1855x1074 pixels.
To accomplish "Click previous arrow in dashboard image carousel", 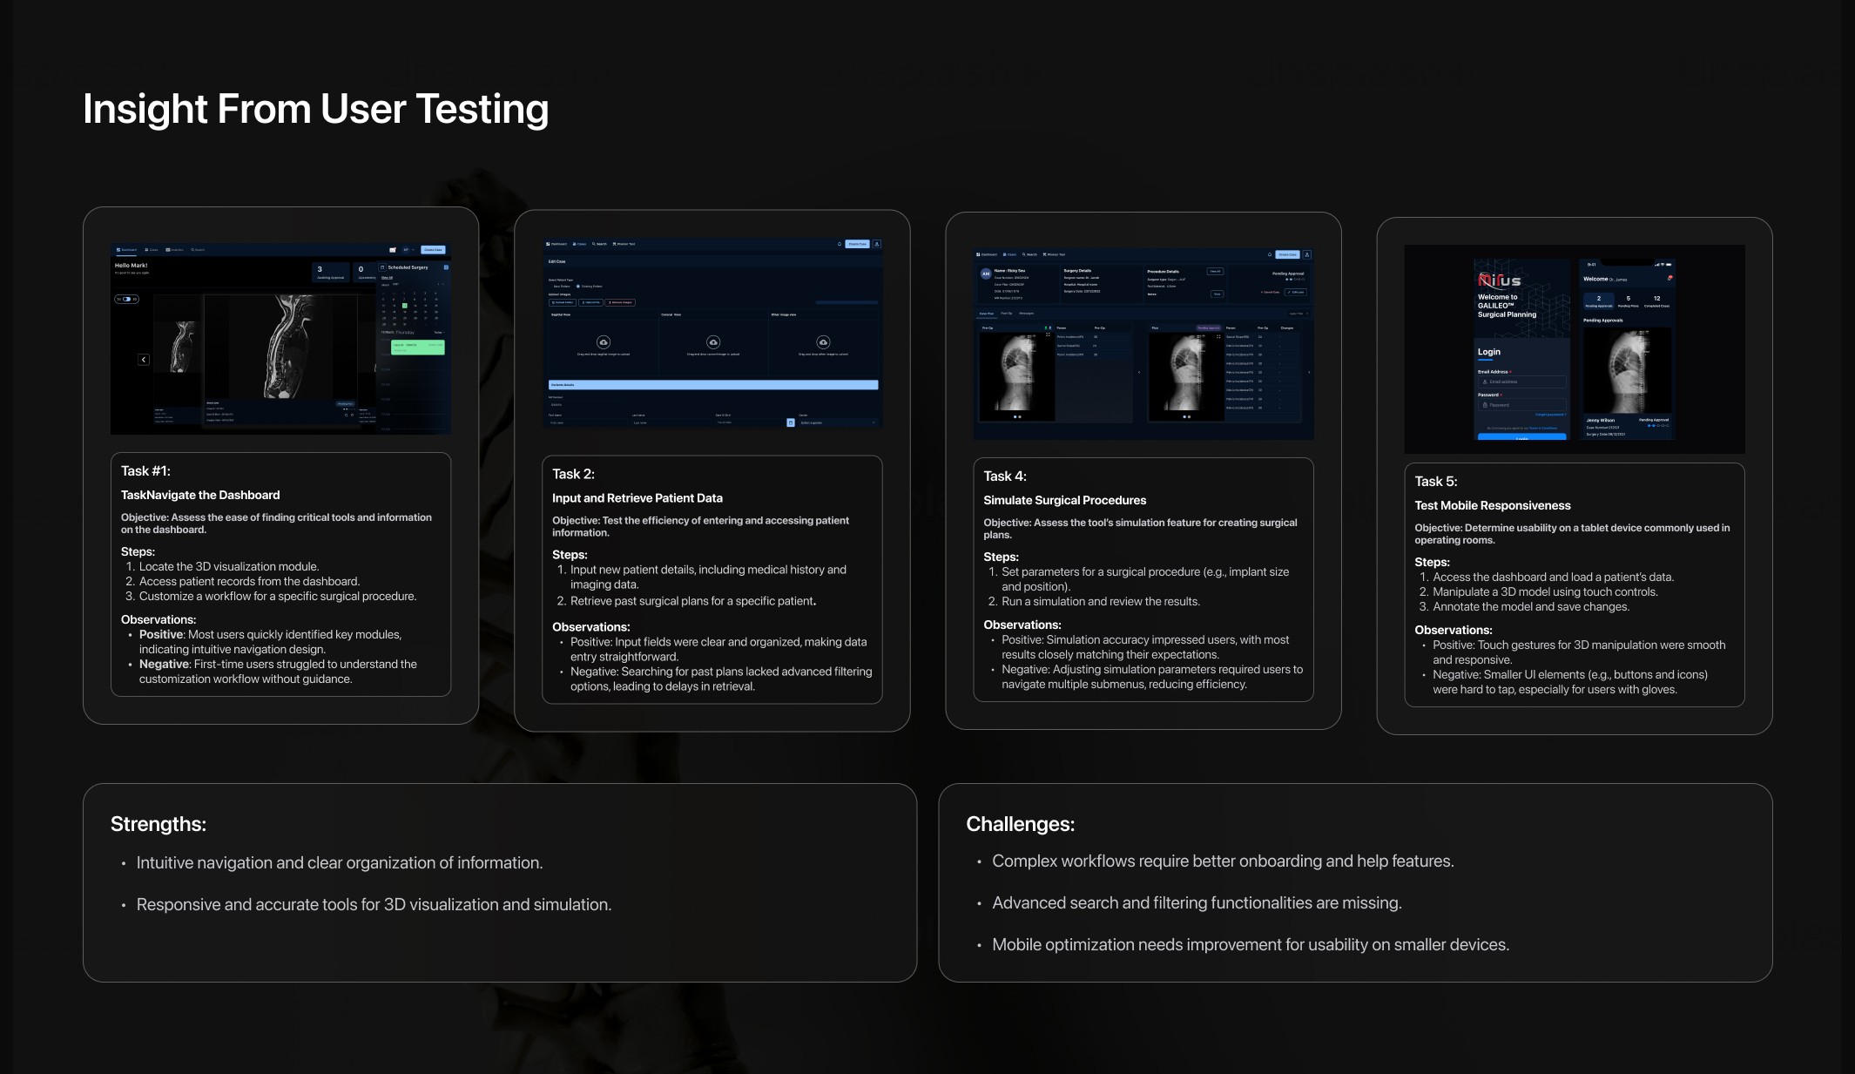I will pos(144,360).
